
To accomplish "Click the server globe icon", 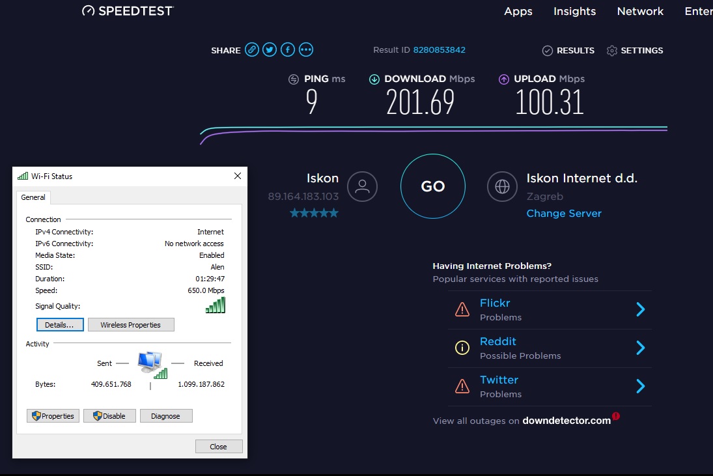I will [x=503, y=186].
